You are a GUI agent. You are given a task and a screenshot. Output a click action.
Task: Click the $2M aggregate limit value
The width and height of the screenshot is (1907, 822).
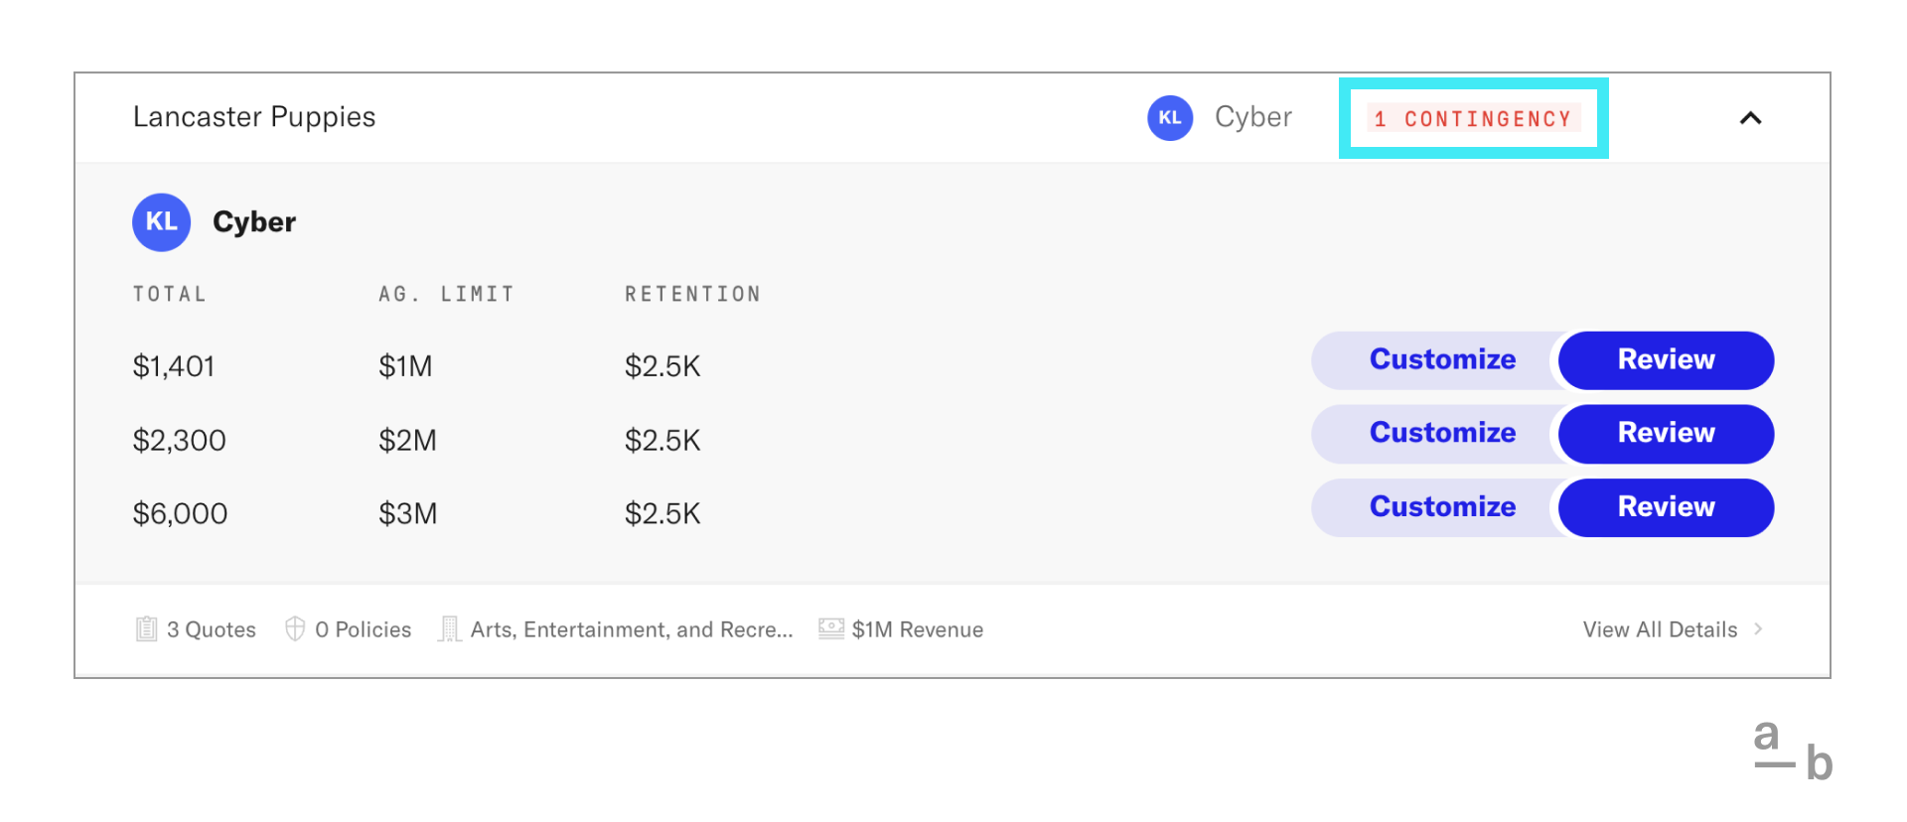(x=407, y=440)
